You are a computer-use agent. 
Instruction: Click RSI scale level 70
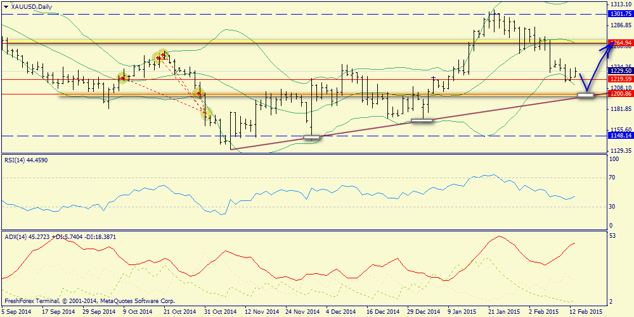coord(613,178)
